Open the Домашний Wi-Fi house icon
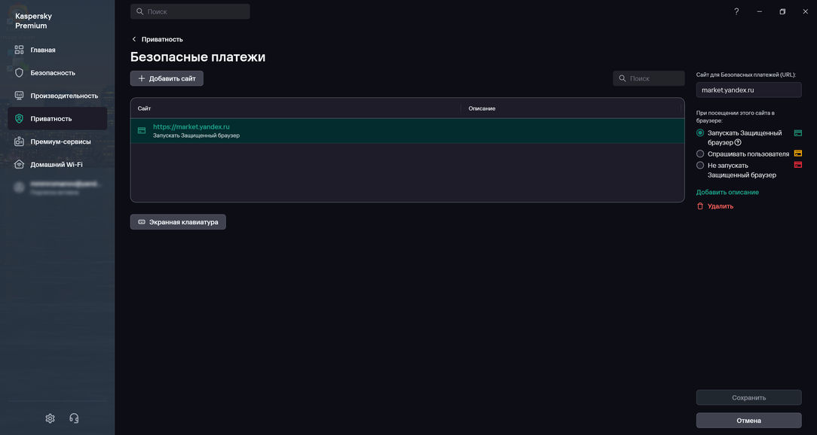The height and width of the screenshot is (435, 817). point(20,164)
